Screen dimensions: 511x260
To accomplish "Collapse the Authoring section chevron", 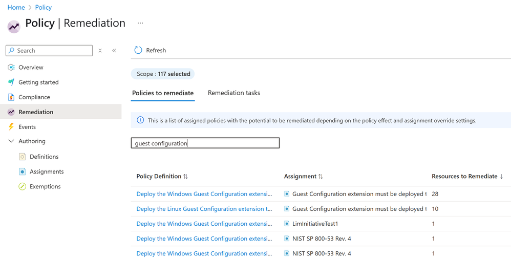I will [11, 141].
